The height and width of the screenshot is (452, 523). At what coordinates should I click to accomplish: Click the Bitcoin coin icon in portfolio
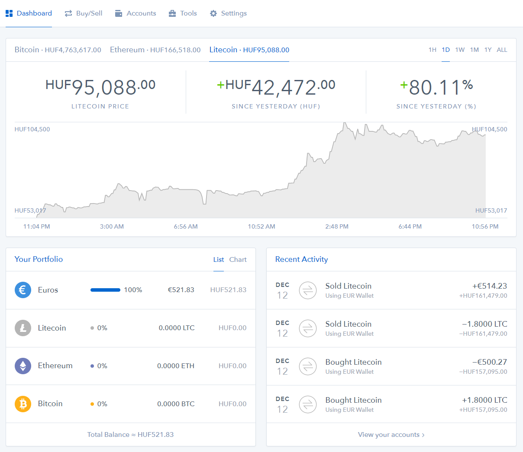pyautogui.click(x=23, y=404)
